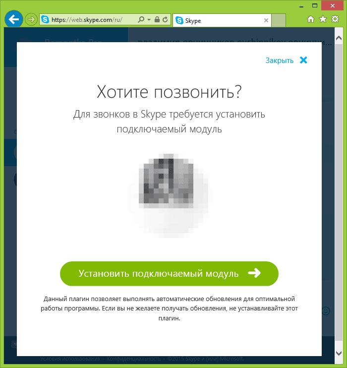Click the scrollbar up arrow
Screen dimensions: 347x368
(x=339, y=38)
